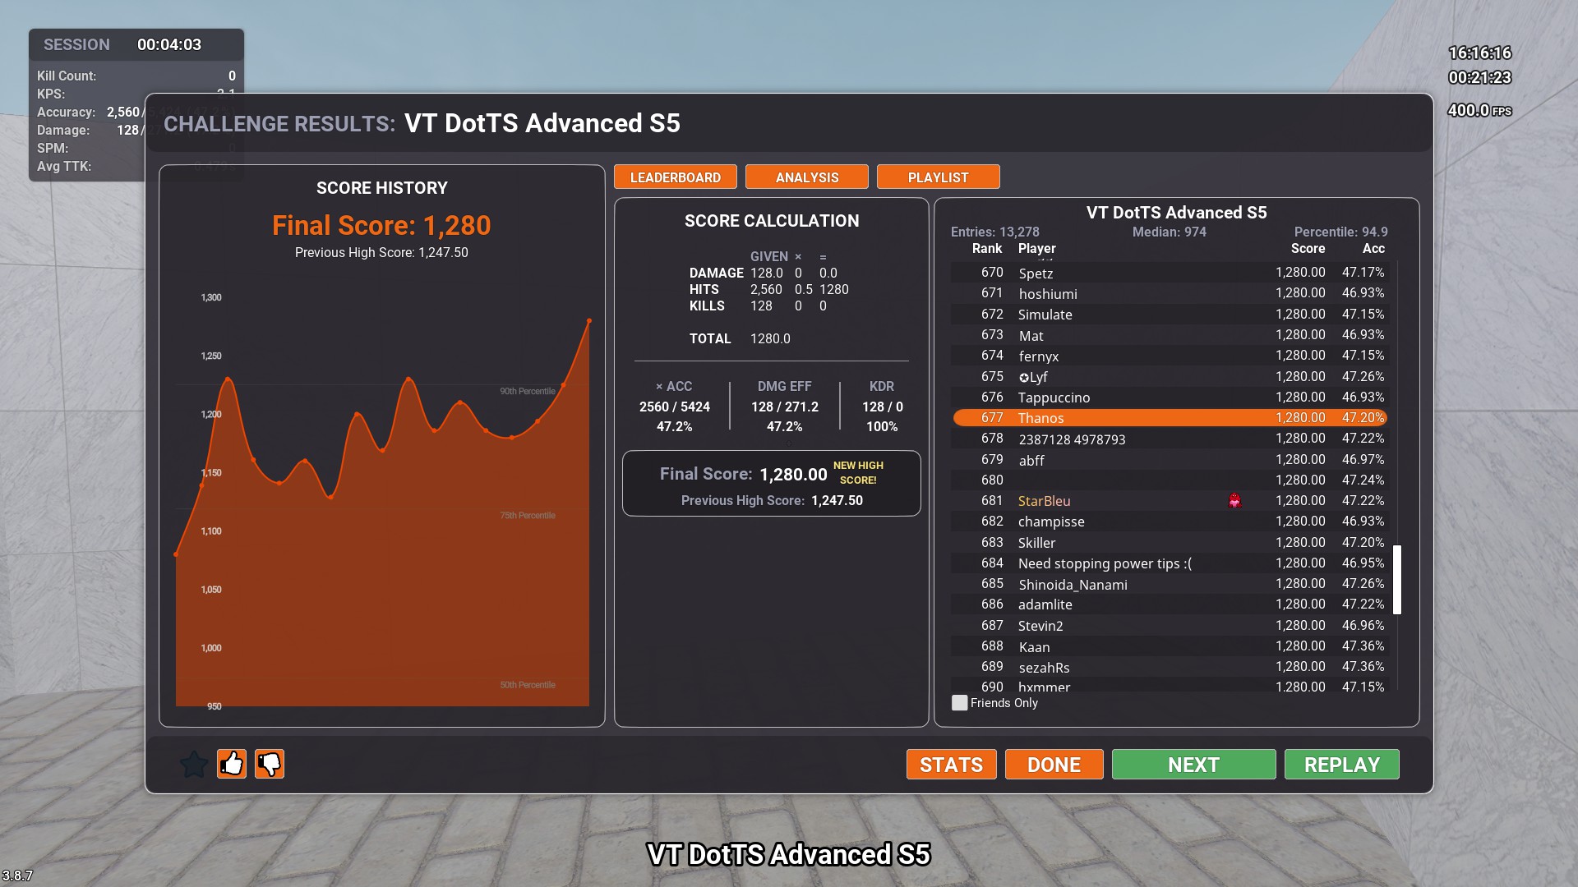
Task: Click StarBleu's red badge icon
Action: point(1234,501)
